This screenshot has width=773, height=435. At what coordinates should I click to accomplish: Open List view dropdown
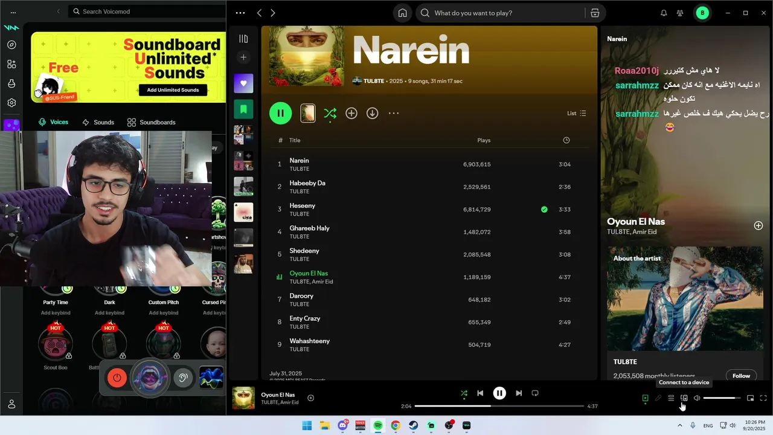(x=577, y=113)
